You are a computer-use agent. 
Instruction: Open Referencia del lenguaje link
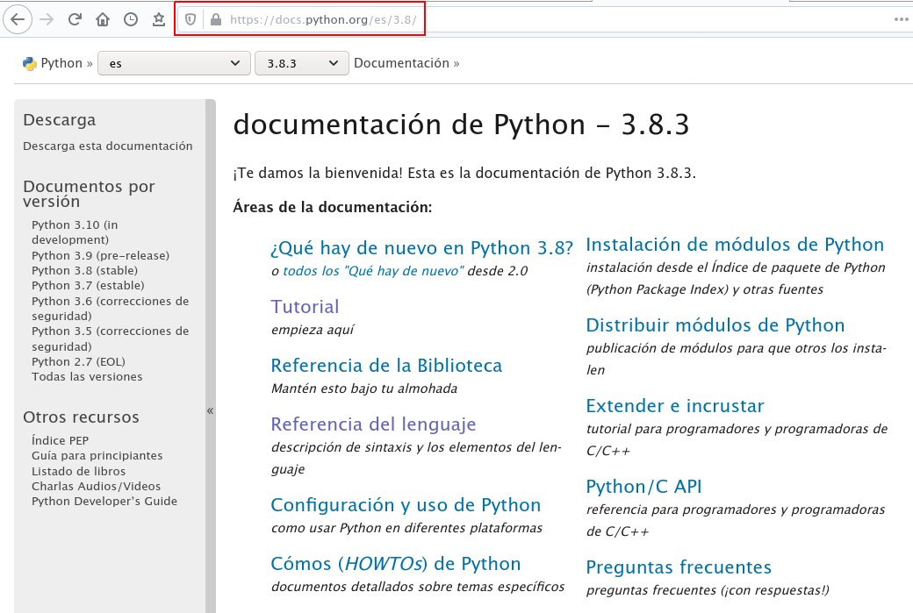(373, 424)
